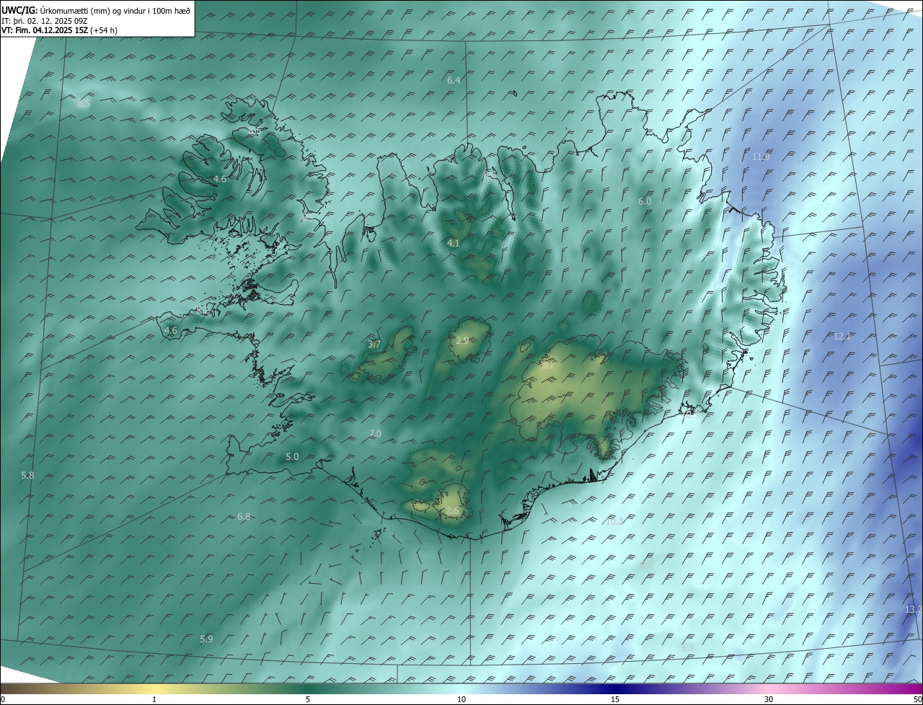The height and width of the screenshot is (705, 923).
Task: Click the 6.8 value southwest of Iceland
Action: [x=244, y=516]
